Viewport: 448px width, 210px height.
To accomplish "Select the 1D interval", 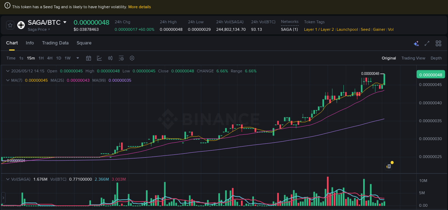I will coord(58,58).
